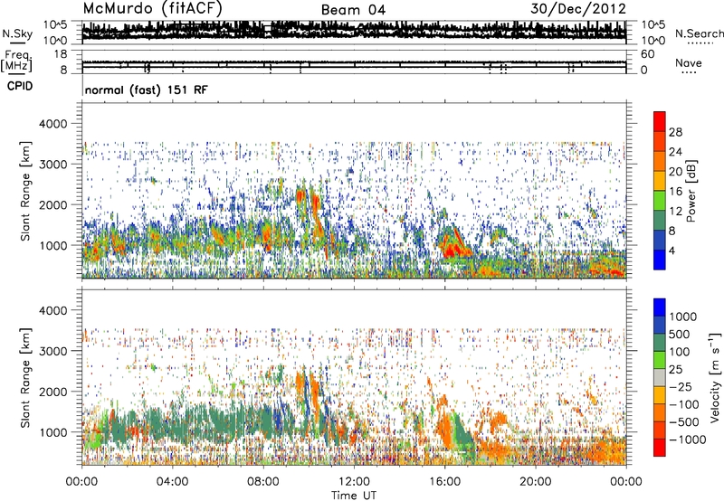Screen dimensions: 724x501
Task: Click the -1000 label on velocity colorbar
Action: pos(688,440)
